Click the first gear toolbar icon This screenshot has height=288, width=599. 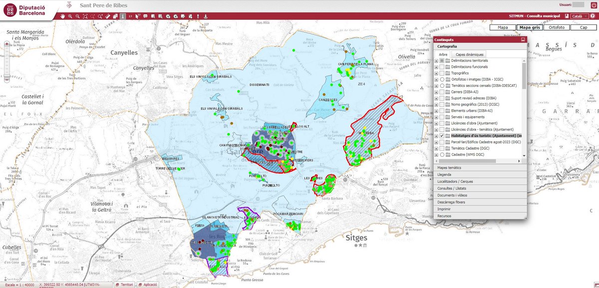point(168,16)
